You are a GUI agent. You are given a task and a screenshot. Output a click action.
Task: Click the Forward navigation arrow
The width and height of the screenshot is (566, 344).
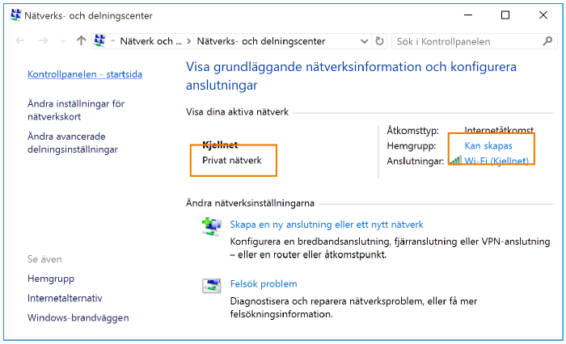point(43,41)
